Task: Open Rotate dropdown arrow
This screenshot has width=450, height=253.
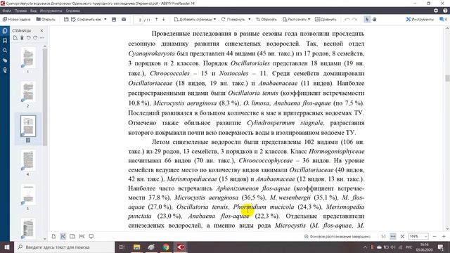Action: pyautogui.click(x=250, y=19)
